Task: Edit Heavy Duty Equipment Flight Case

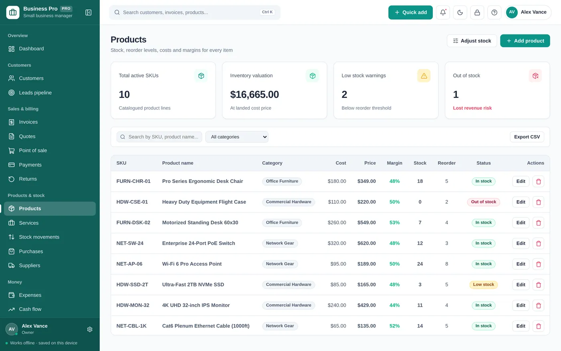Action: [x=521, y=202]
